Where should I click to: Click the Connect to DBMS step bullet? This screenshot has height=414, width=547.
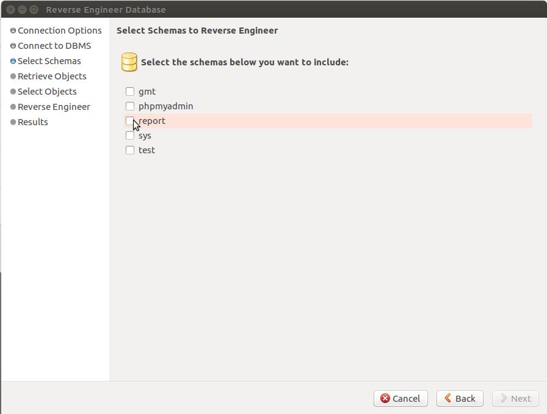(x=13, y=46)
